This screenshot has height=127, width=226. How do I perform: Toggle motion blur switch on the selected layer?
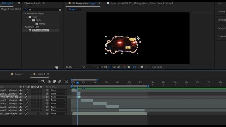[35, 97]
